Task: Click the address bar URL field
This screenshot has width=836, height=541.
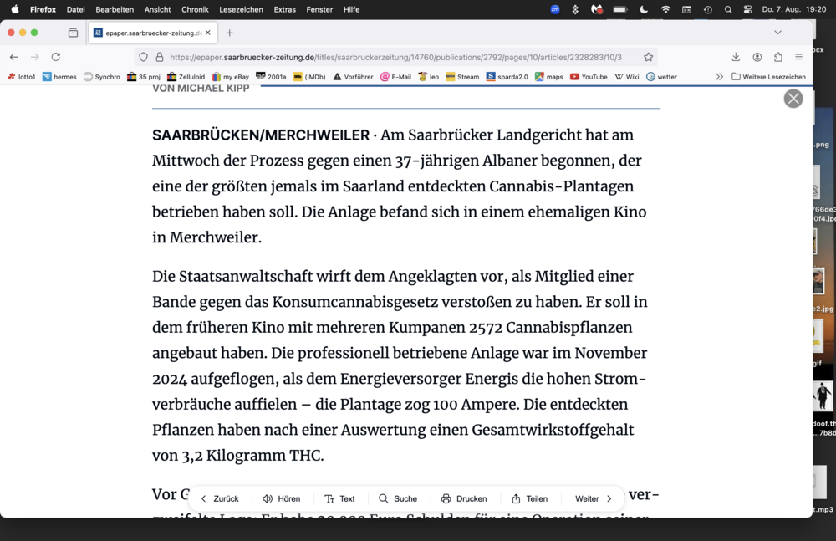Action: point(393,57)
